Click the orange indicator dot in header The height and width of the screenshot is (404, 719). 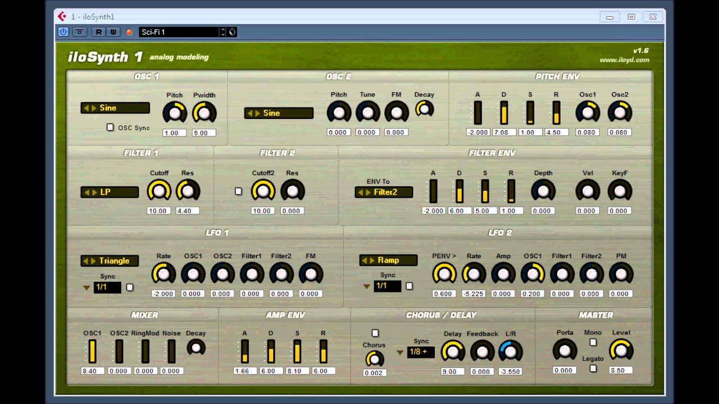point(129,32)
